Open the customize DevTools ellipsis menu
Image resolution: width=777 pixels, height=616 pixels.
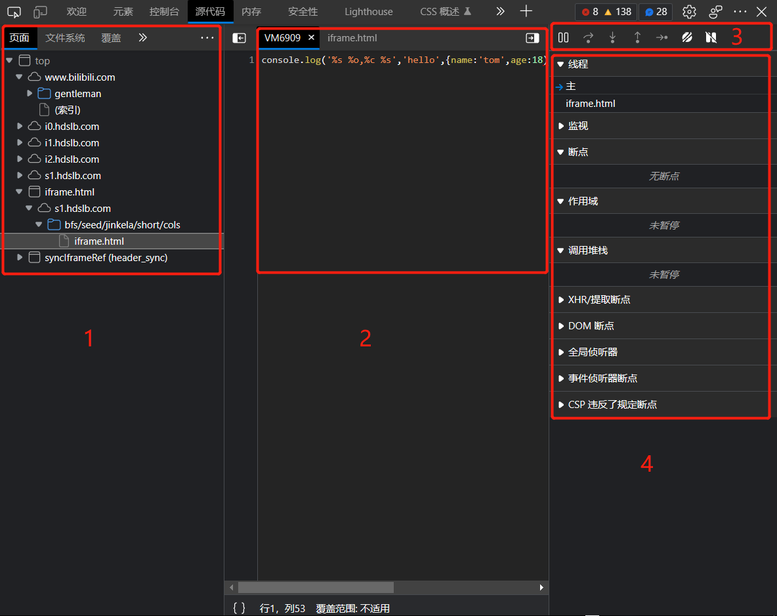[740, 11]
